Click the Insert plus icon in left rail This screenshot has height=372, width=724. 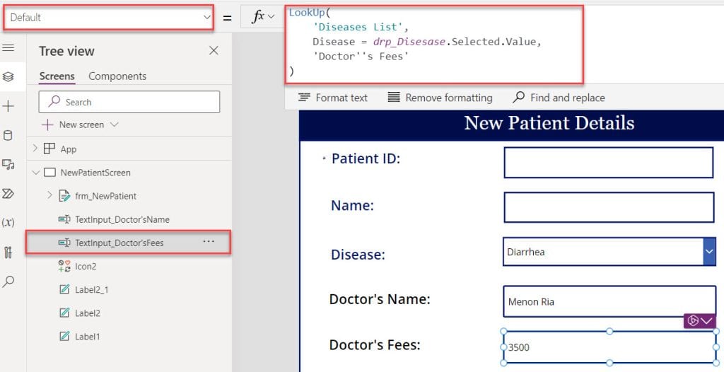[8, 107]
